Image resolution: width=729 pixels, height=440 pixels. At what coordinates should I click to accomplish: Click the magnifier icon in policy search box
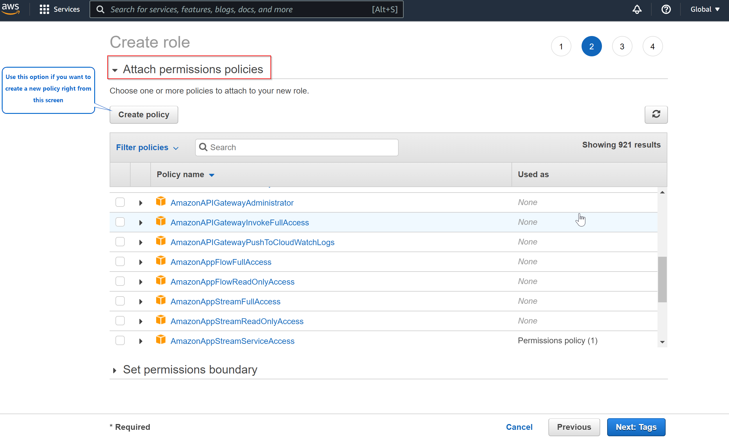tap(203, 147)
